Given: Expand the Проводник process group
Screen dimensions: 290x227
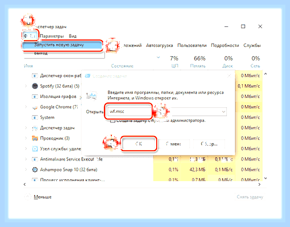Looking at the screenshot, I should coord(26,138).
